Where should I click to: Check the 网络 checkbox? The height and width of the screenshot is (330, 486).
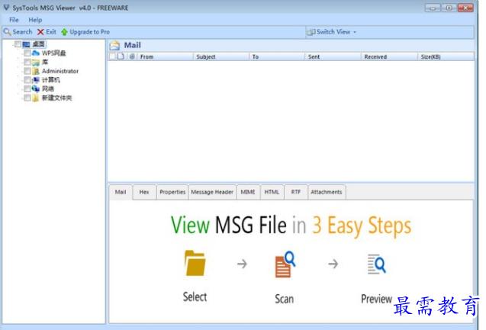click(27, 89)
